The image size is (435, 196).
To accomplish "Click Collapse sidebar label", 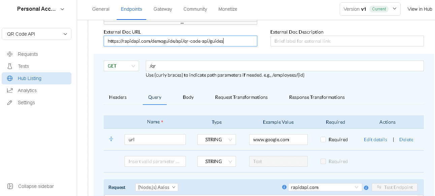I will click(36, 186).
